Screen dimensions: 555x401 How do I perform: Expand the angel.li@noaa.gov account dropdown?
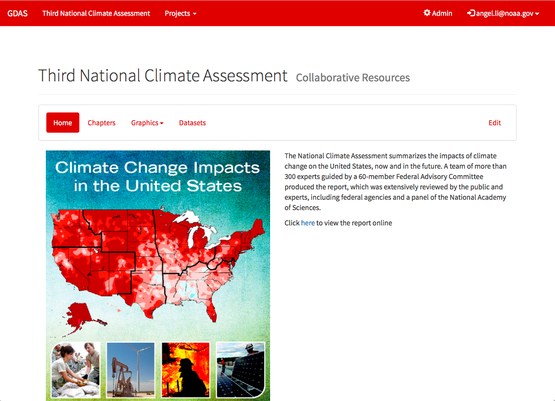click(503, 13)
